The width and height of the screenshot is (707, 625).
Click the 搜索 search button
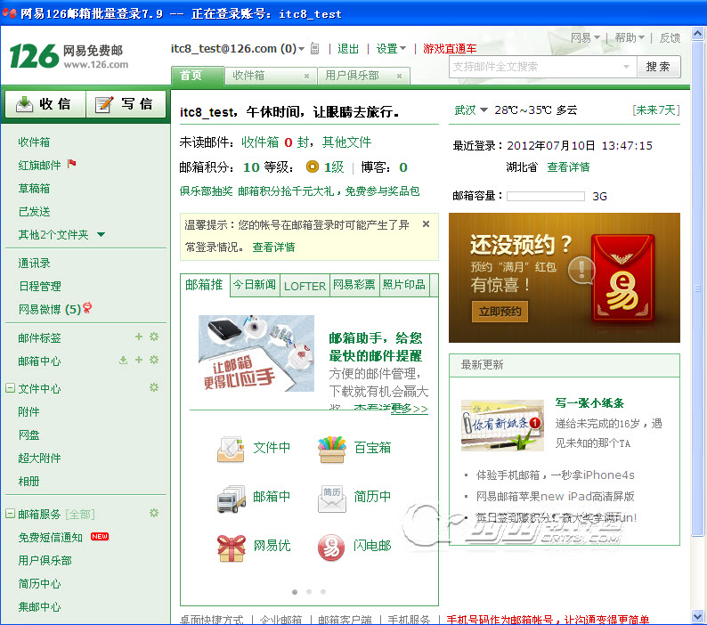(658, 67)
